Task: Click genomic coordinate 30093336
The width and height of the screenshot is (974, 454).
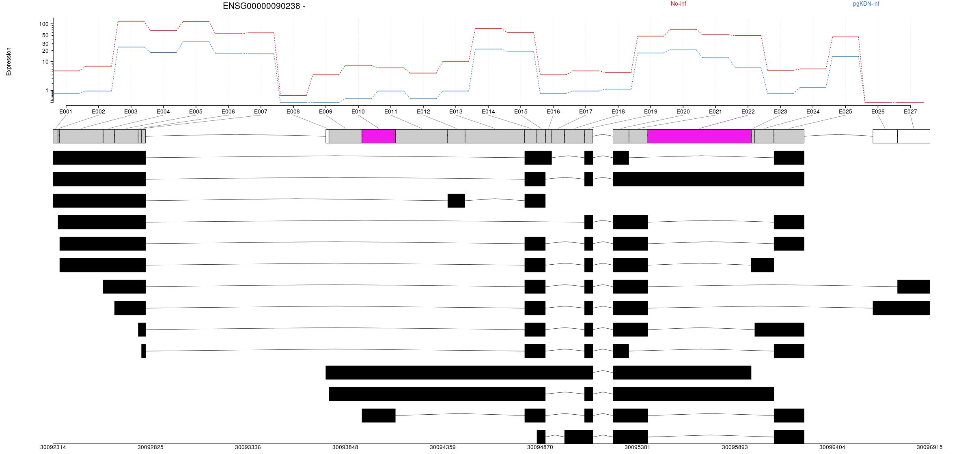Action: (248, 448)
